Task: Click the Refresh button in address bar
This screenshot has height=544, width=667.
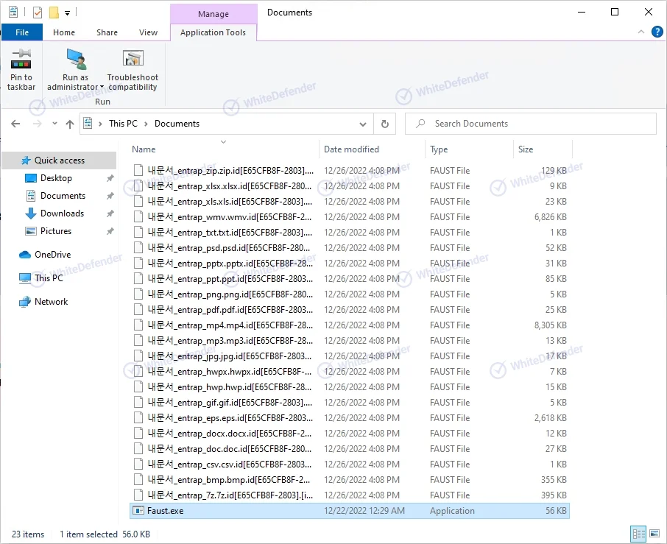Action: click(384, 124)
